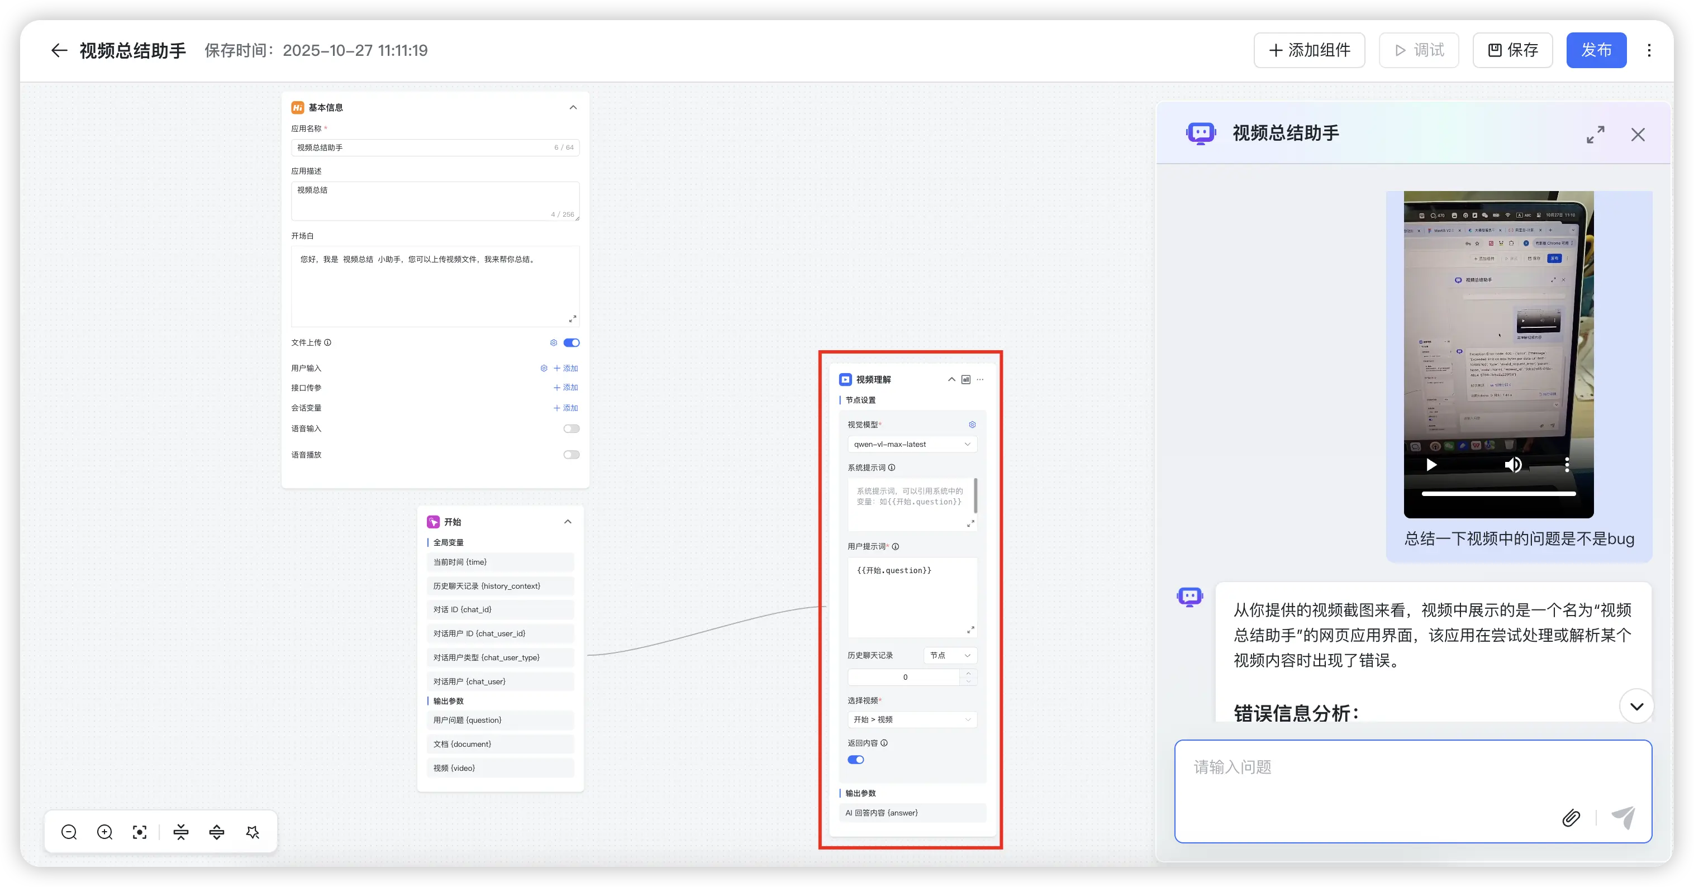Collapse the 基本信息 panel
The height and width of the screenshot is (887, 1694).
[x=573, y=107]
